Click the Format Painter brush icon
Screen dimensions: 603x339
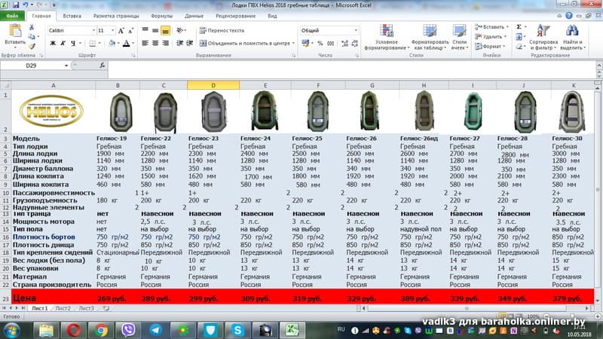pyautogui.click(x=32, y=47)
